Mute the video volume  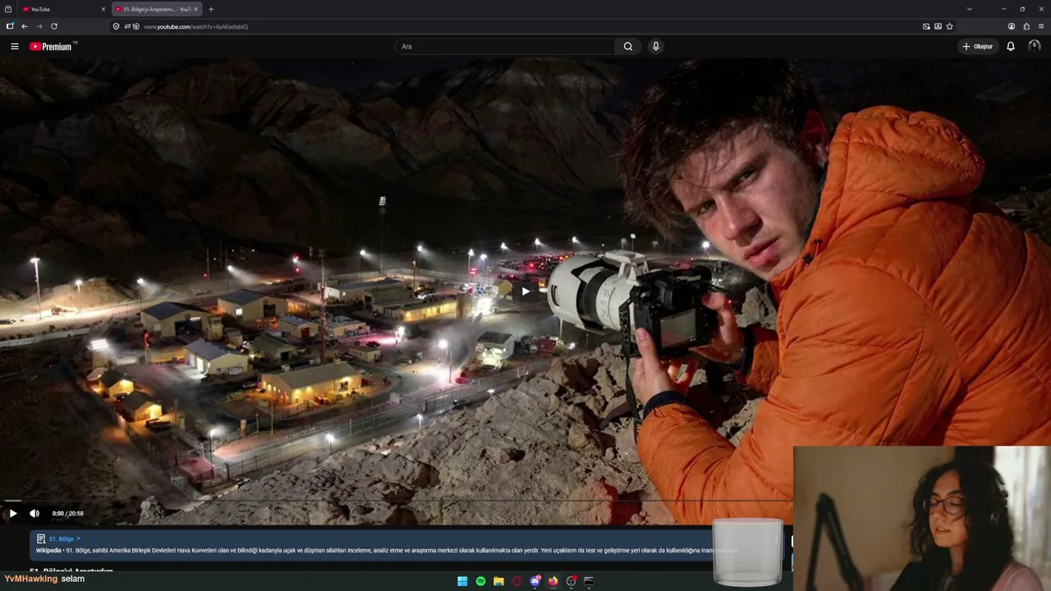tap(34, 514)
